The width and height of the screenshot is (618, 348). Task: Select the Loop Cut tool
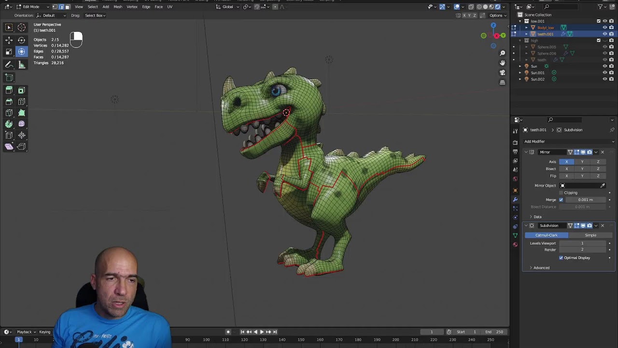(22, 101)
